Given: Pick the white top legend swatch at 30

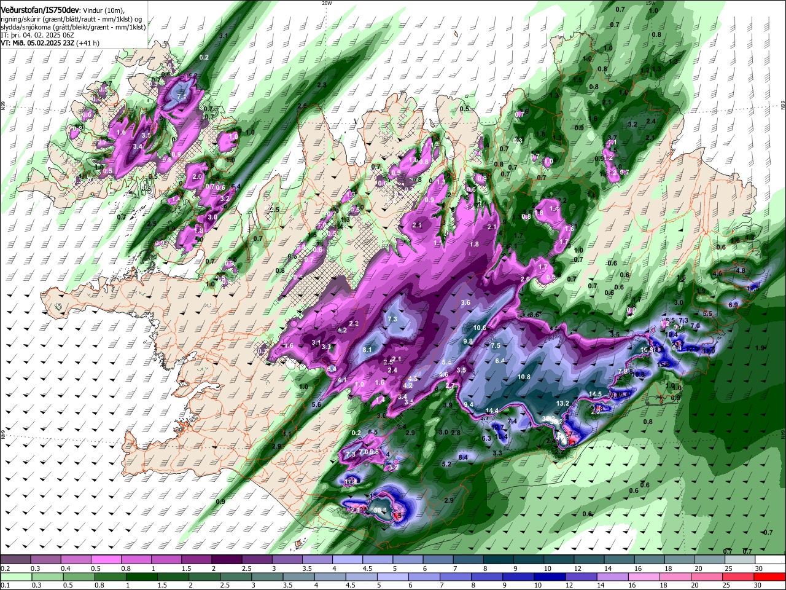Looking at the screenshot, I should tap(770, 560).
